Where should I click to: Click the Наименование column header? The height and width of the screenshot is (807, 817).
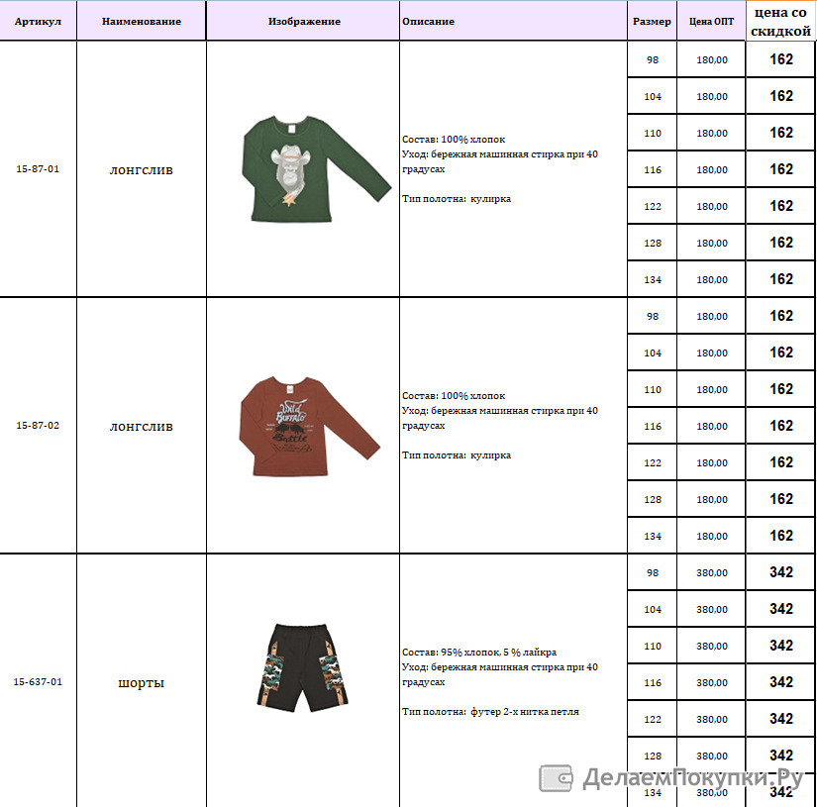click(142, 22)
